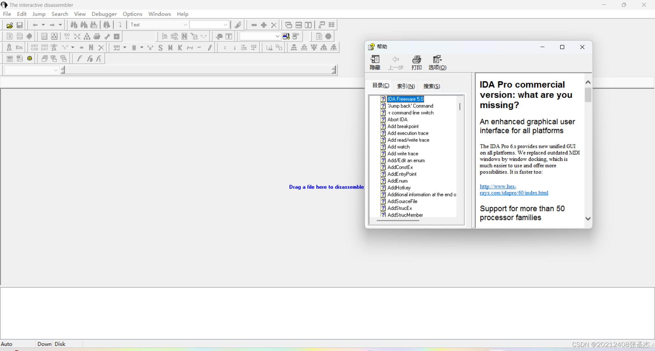This screenshot has width=655, height=351.
Task: Click the help topic list vertical scrollbar thumb
Action: 460,107
